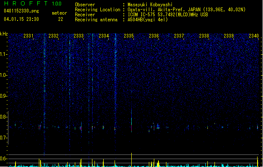The image size is (263, 167).
Task: Click antenna text A504HB(yagi 4el)
Action: coord(148,20)
